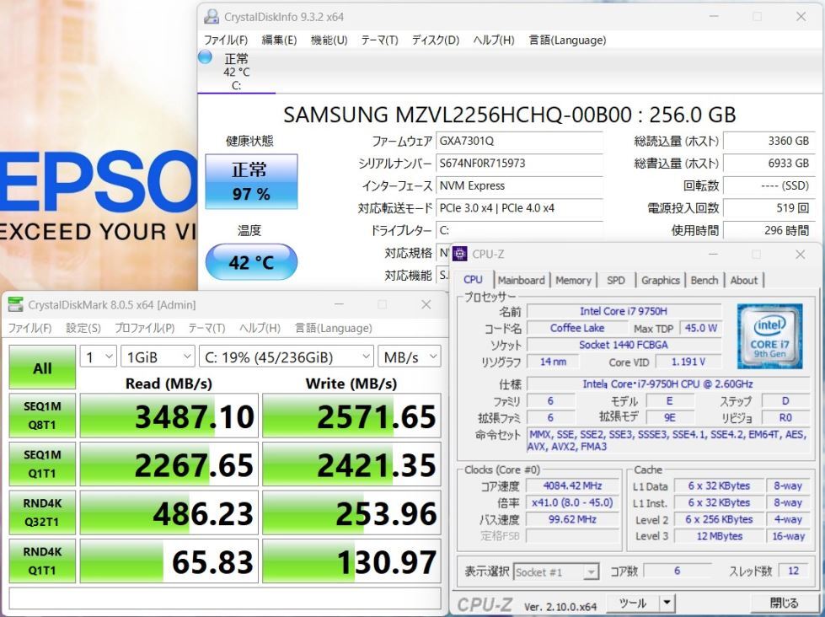This screenshot has width=825, height=617.
Task: Click the 130.97 RND4K Q1T1 write result
Action: pos(351,561)
